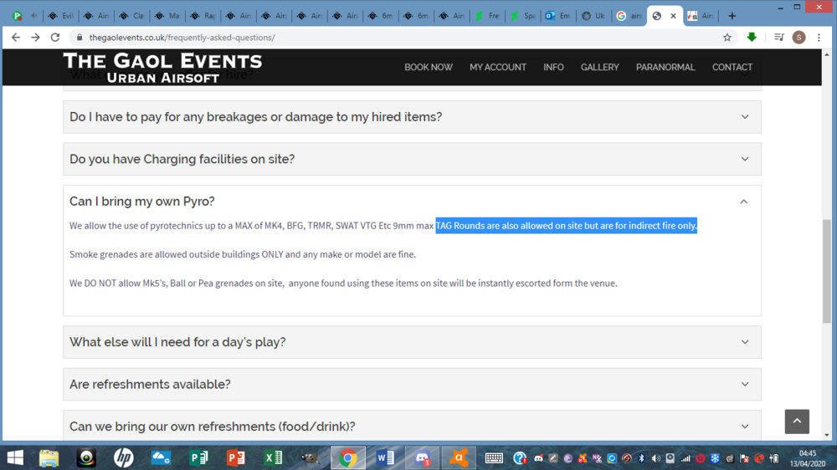The width and height of the screenshot is (837, 470).
Task: Click the scroll-to-top arrow button
Action: click(x=797, y=421)
